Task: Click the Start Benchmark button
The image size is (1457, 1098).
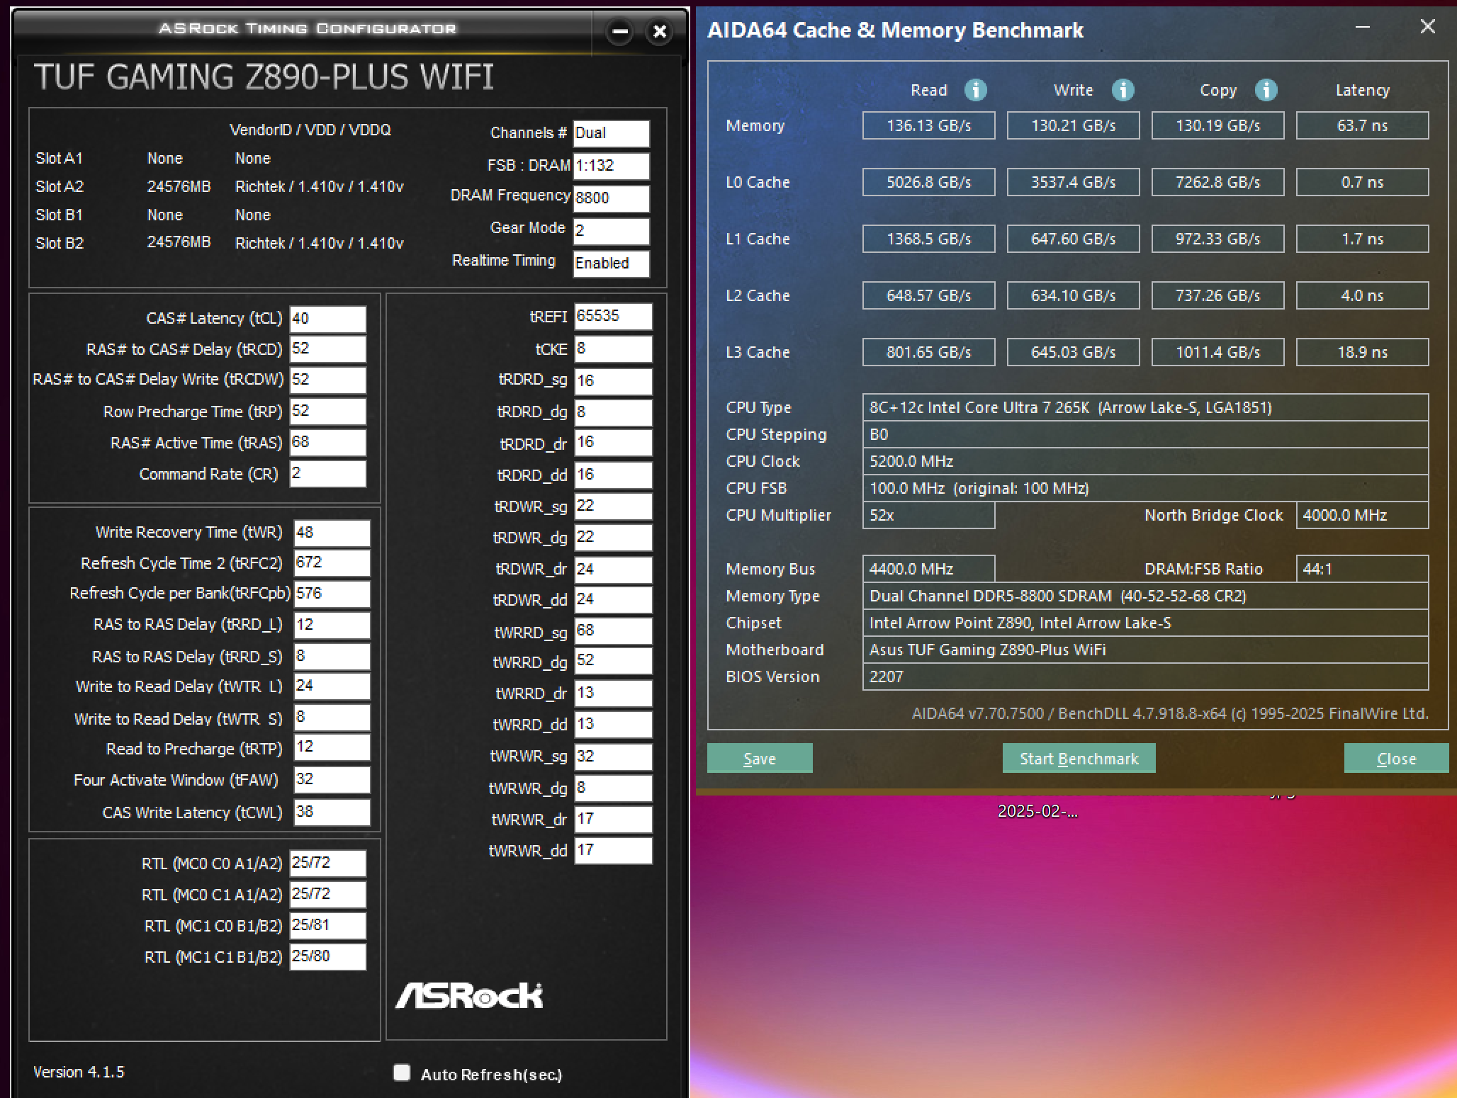Action: pyautogui.click(x=1078, y=759)
